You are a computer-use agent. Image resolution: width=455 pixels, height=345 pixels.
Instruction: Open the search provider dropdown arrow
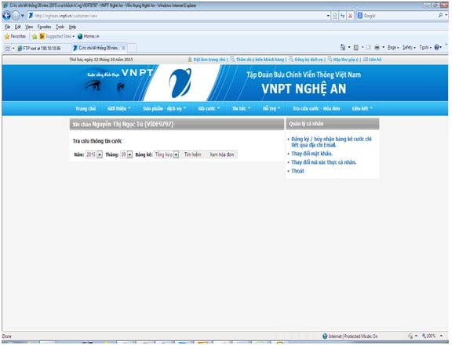(446, 16)
